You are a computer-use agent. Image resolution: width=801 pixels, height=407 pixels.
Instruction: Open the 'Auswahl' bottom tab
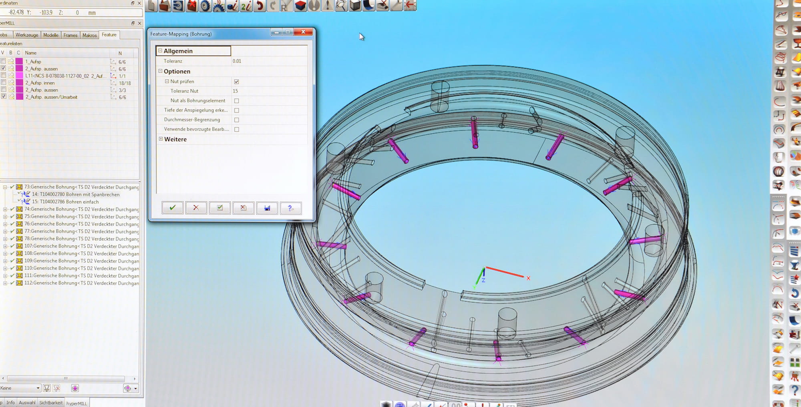[27, 403]
